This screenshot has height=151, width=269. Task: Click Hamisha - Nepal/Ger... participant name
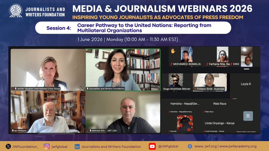click(x=185, y=104)
